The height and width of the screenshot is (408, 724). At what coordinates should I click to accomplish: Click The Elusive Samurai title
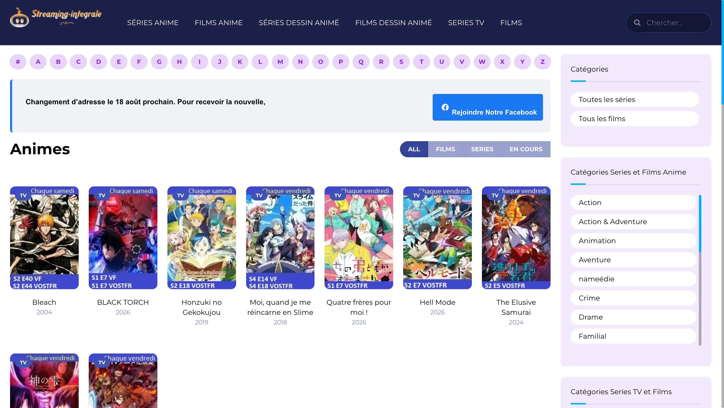coord(516,308)
